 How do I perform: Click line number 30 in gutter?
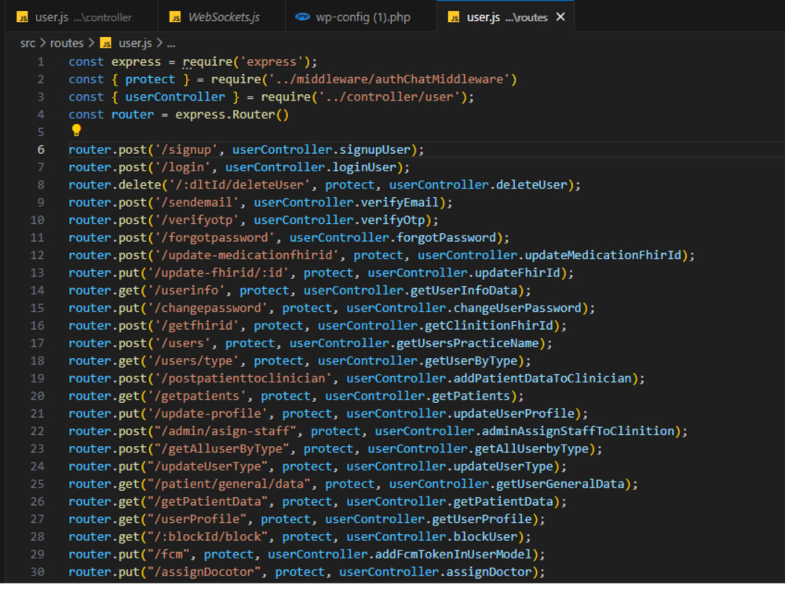[37, 573]
